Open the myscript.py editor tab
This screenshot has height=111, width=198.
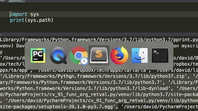point(16,1)
